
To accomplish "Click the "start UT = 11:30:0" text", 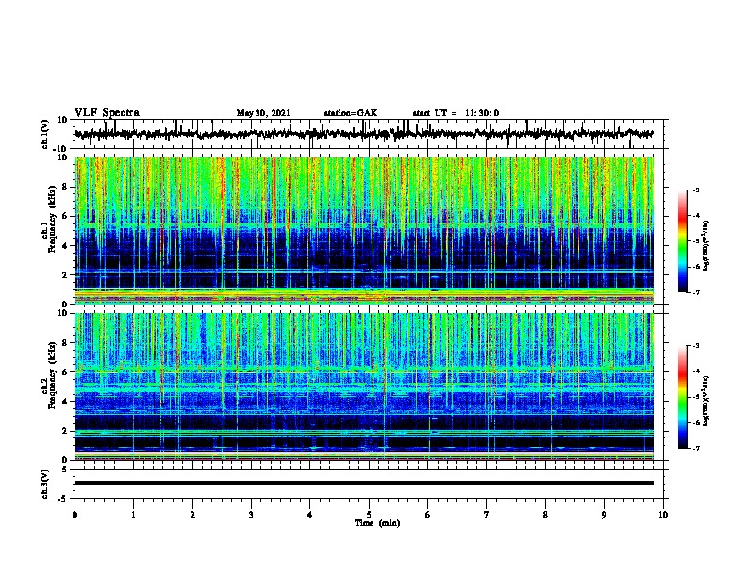I will tap(456, 113).
